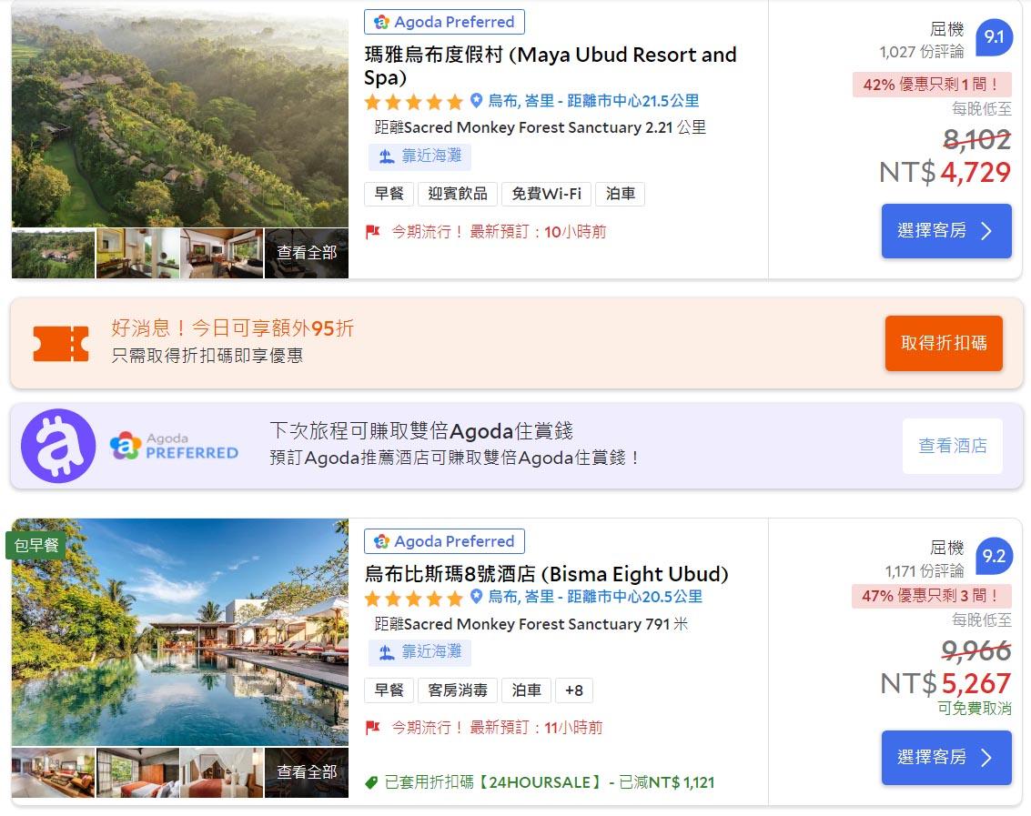
Task: Click the map pin icon next to Maya Ubud location
Action: (477, 101)
